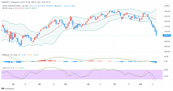Click the BB (20, close, 2, 0) indicator label
173x91 pixels.
[x=10, y=8]
